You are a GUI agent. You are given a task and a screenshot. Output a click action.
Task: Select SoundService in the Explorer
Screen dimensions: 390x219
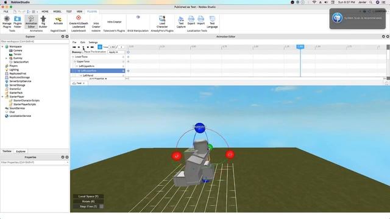point(17,108)
